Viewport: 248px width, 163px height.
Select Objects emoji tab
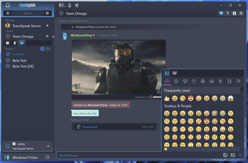coord(220,81)
